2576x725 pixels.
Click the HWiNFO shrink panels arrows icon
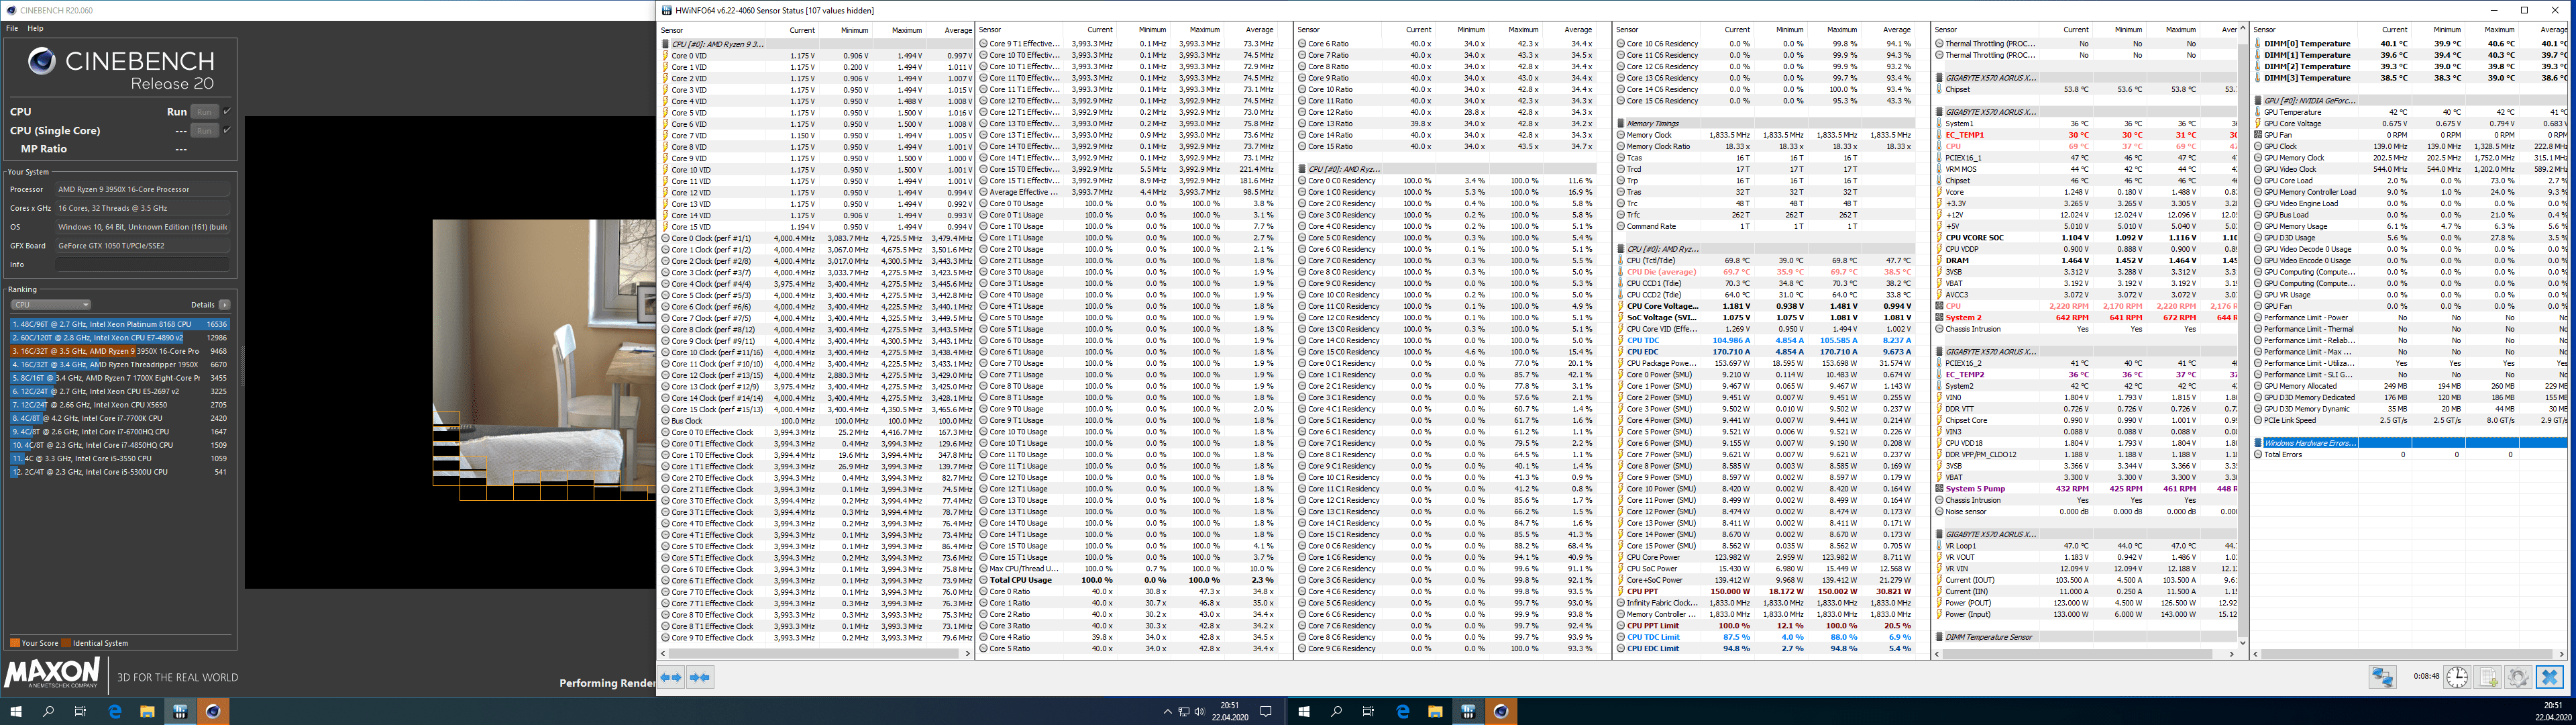[x=700, y=678]
